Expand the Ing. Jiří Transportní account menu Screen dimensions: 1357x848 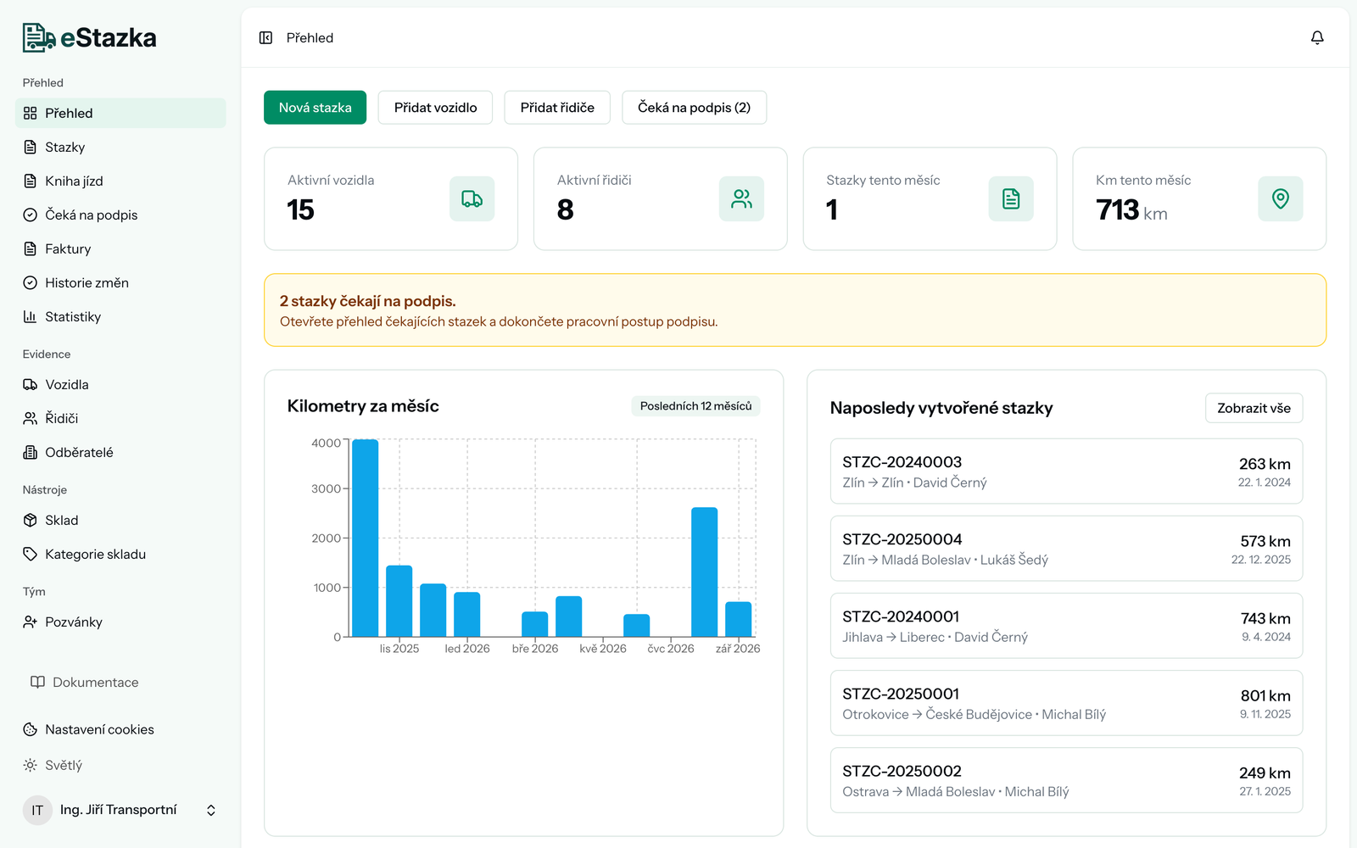(x=120, y=810)
